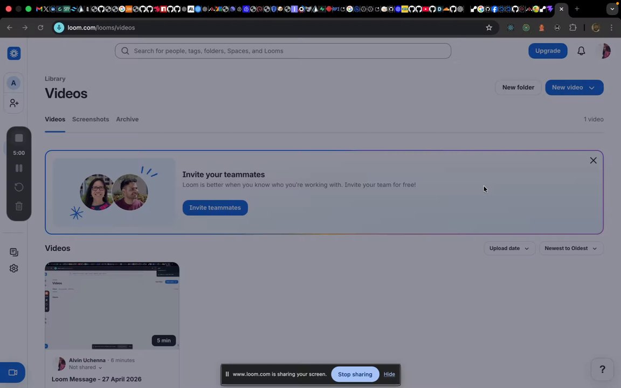The width and height of the screenshot is (621, 388).
Task: Open the Upload date sort dropdown
Action: point(509,248)
